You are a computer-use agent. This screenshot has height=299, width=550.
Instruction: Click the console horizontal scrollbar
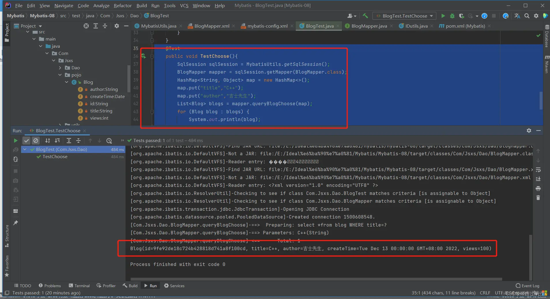tap(316, 279)
